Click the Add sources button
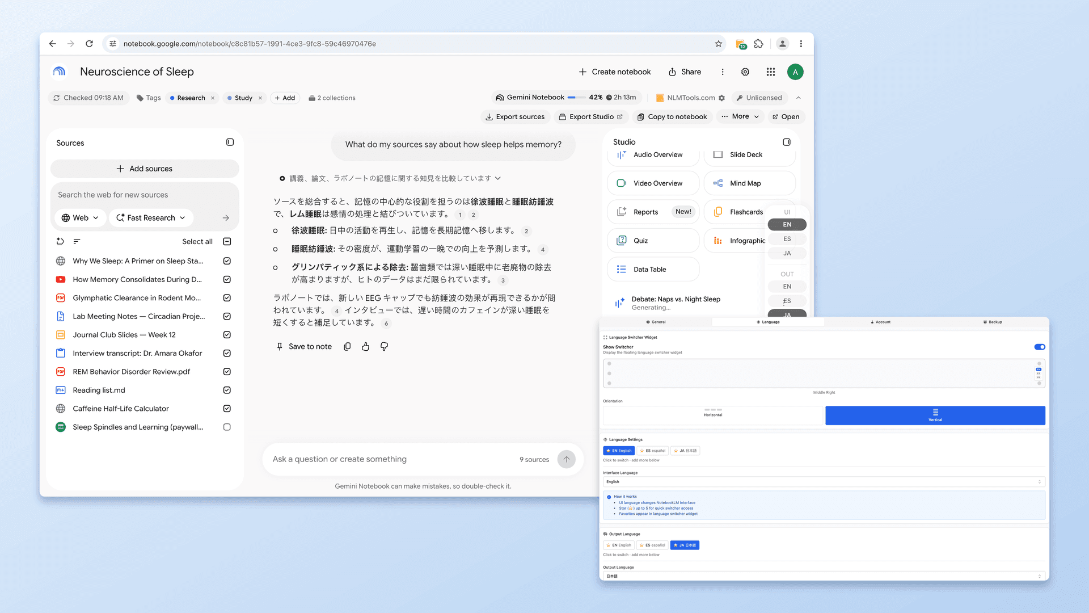Viewport: 1089px width, 613px height. (x=145, y=169)
